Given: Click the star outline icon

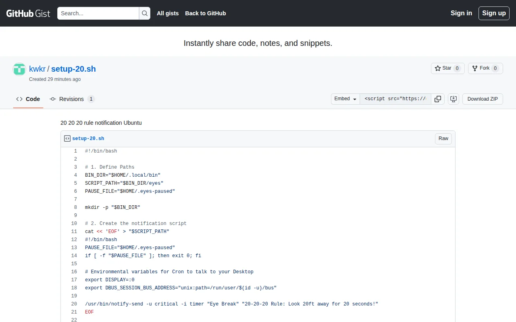Looking at the screenshot, I should point(438,68).
